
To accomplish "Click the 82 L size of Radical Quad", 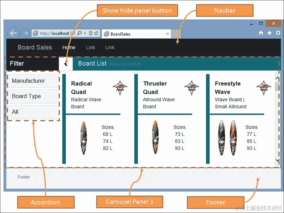I will [x=107, y=148].
